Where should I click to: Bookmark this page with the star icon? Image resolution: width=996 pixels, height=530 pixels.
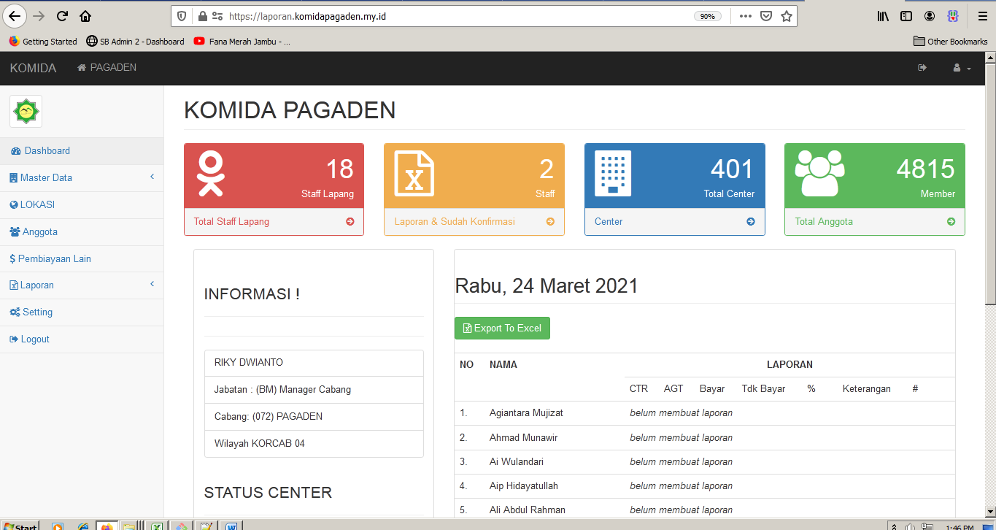787,16
